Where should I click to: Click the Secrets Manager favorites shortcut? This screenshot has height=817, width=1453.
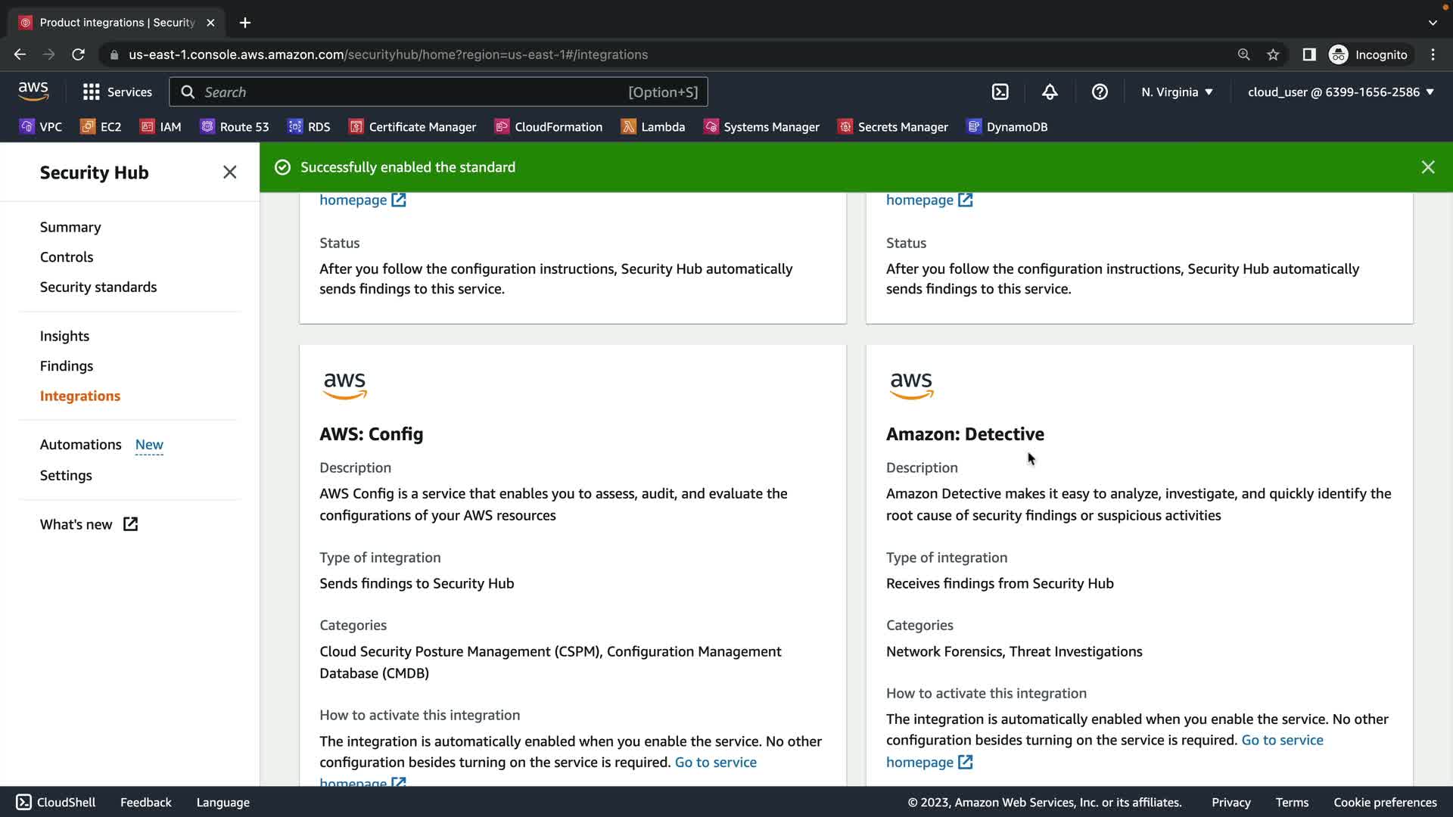(893, 127)
